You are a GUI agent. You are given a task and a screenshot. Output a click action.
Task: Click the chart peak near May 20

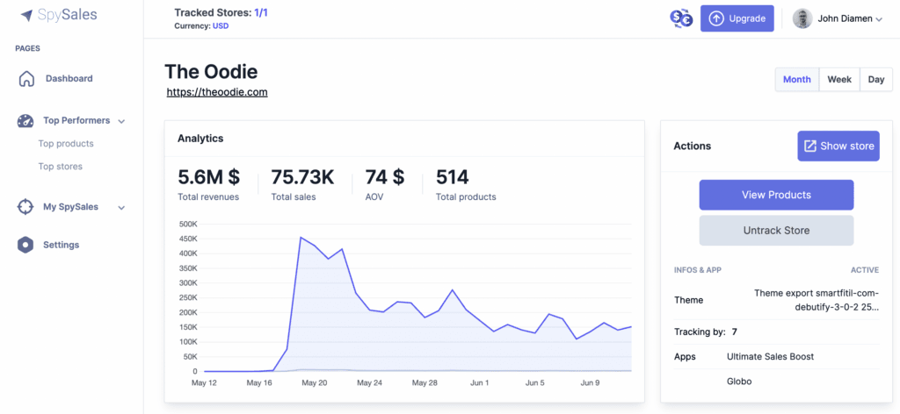[x=301, y=237]
